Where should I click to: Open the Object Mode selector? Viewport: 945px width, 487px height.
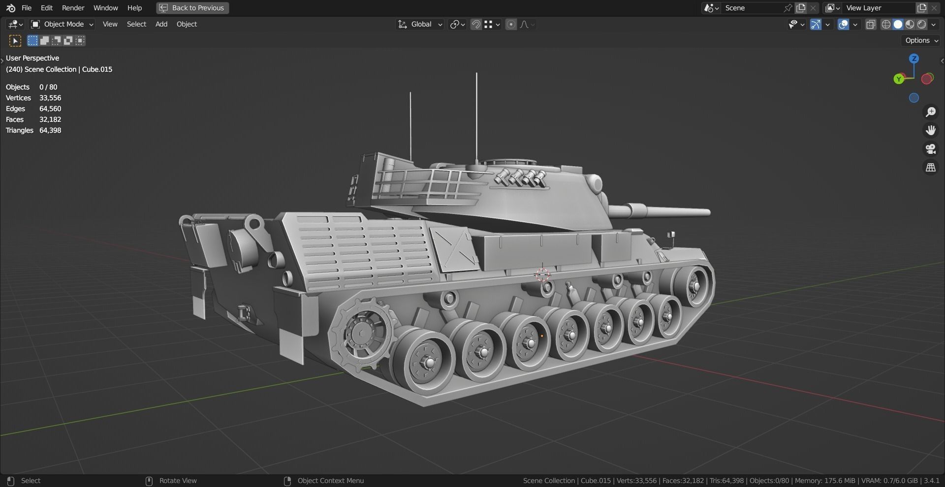click(x=62, y=24)
